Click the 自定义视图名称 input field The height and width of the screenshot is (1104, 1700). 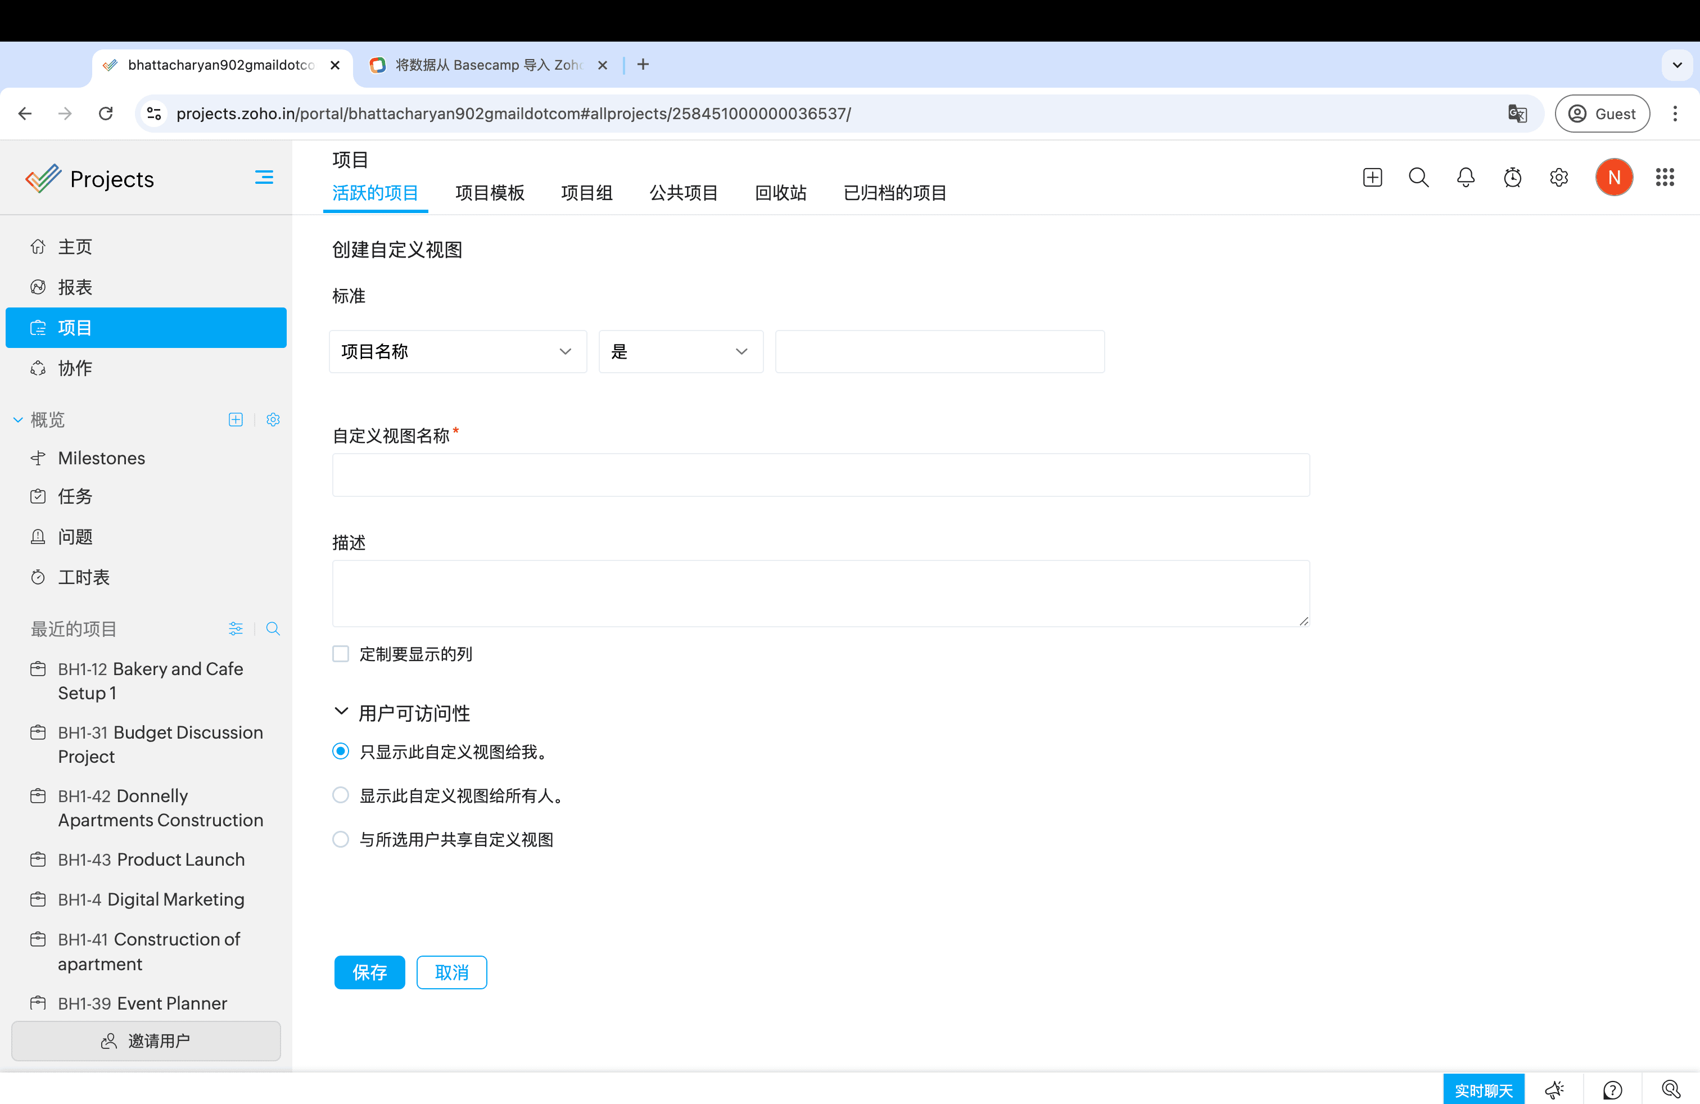(820, 475)
